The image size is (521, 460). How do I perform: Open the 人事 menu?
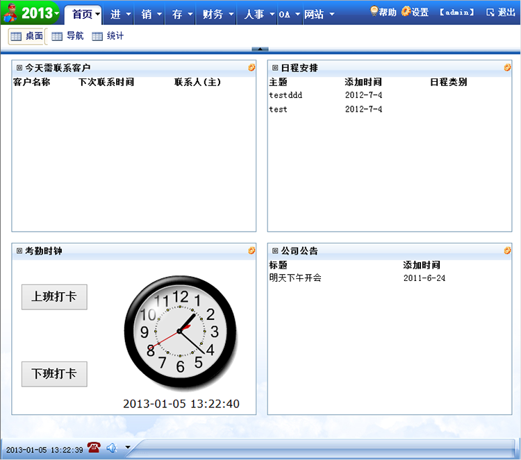click(x=257, y=15)
